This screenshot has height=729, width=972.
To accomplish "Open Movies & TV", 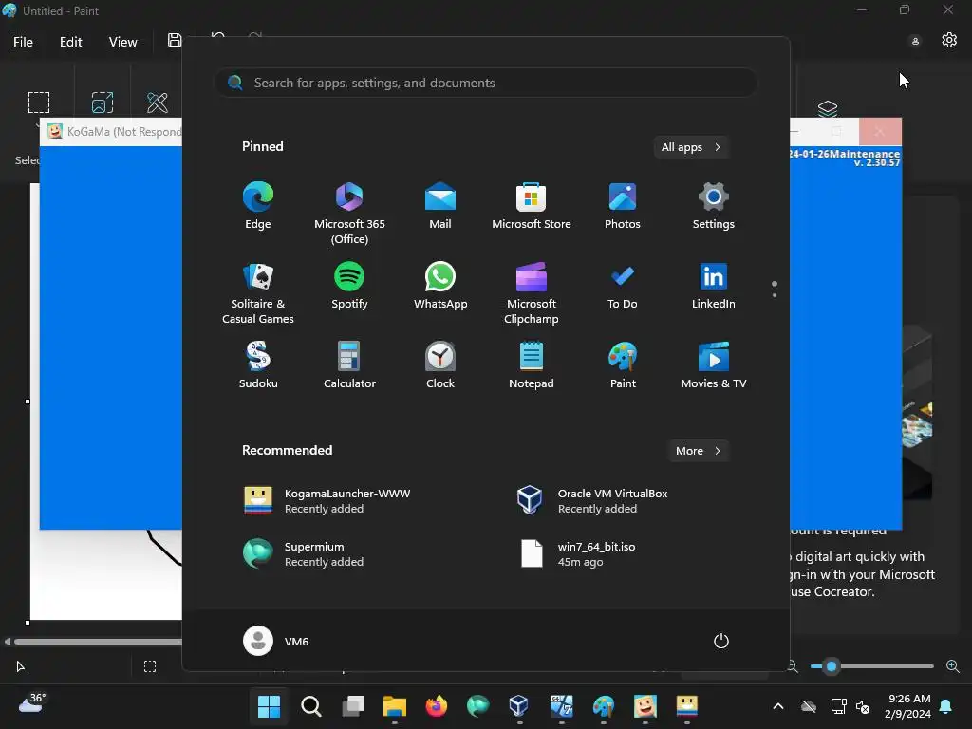I will (714, 365).
